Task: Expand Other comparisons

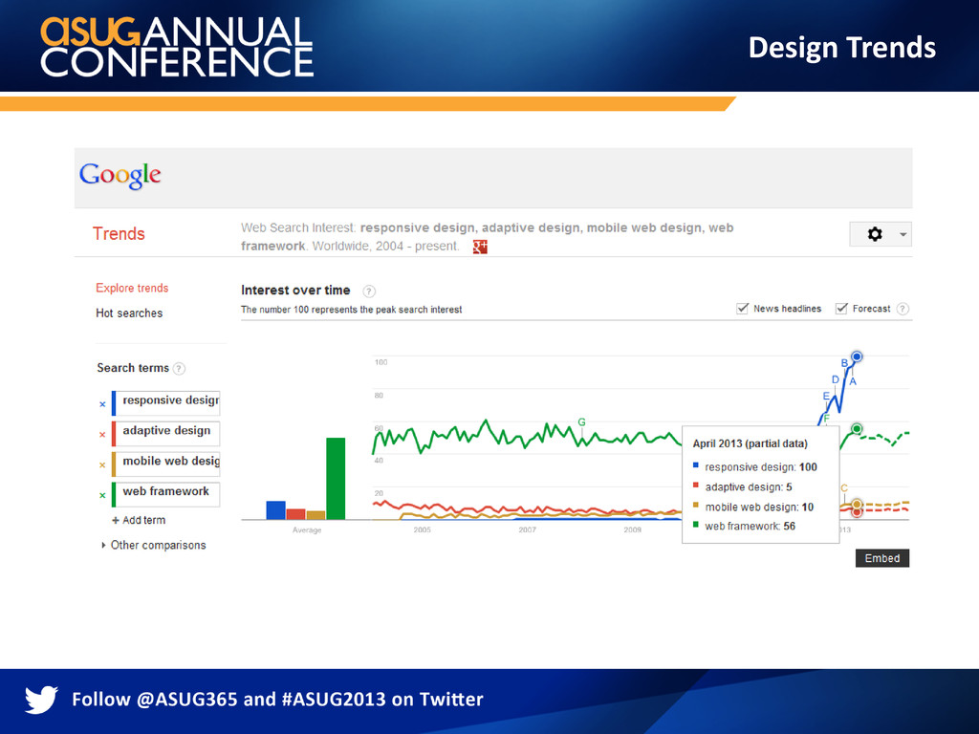Action: tap(154, 545)
